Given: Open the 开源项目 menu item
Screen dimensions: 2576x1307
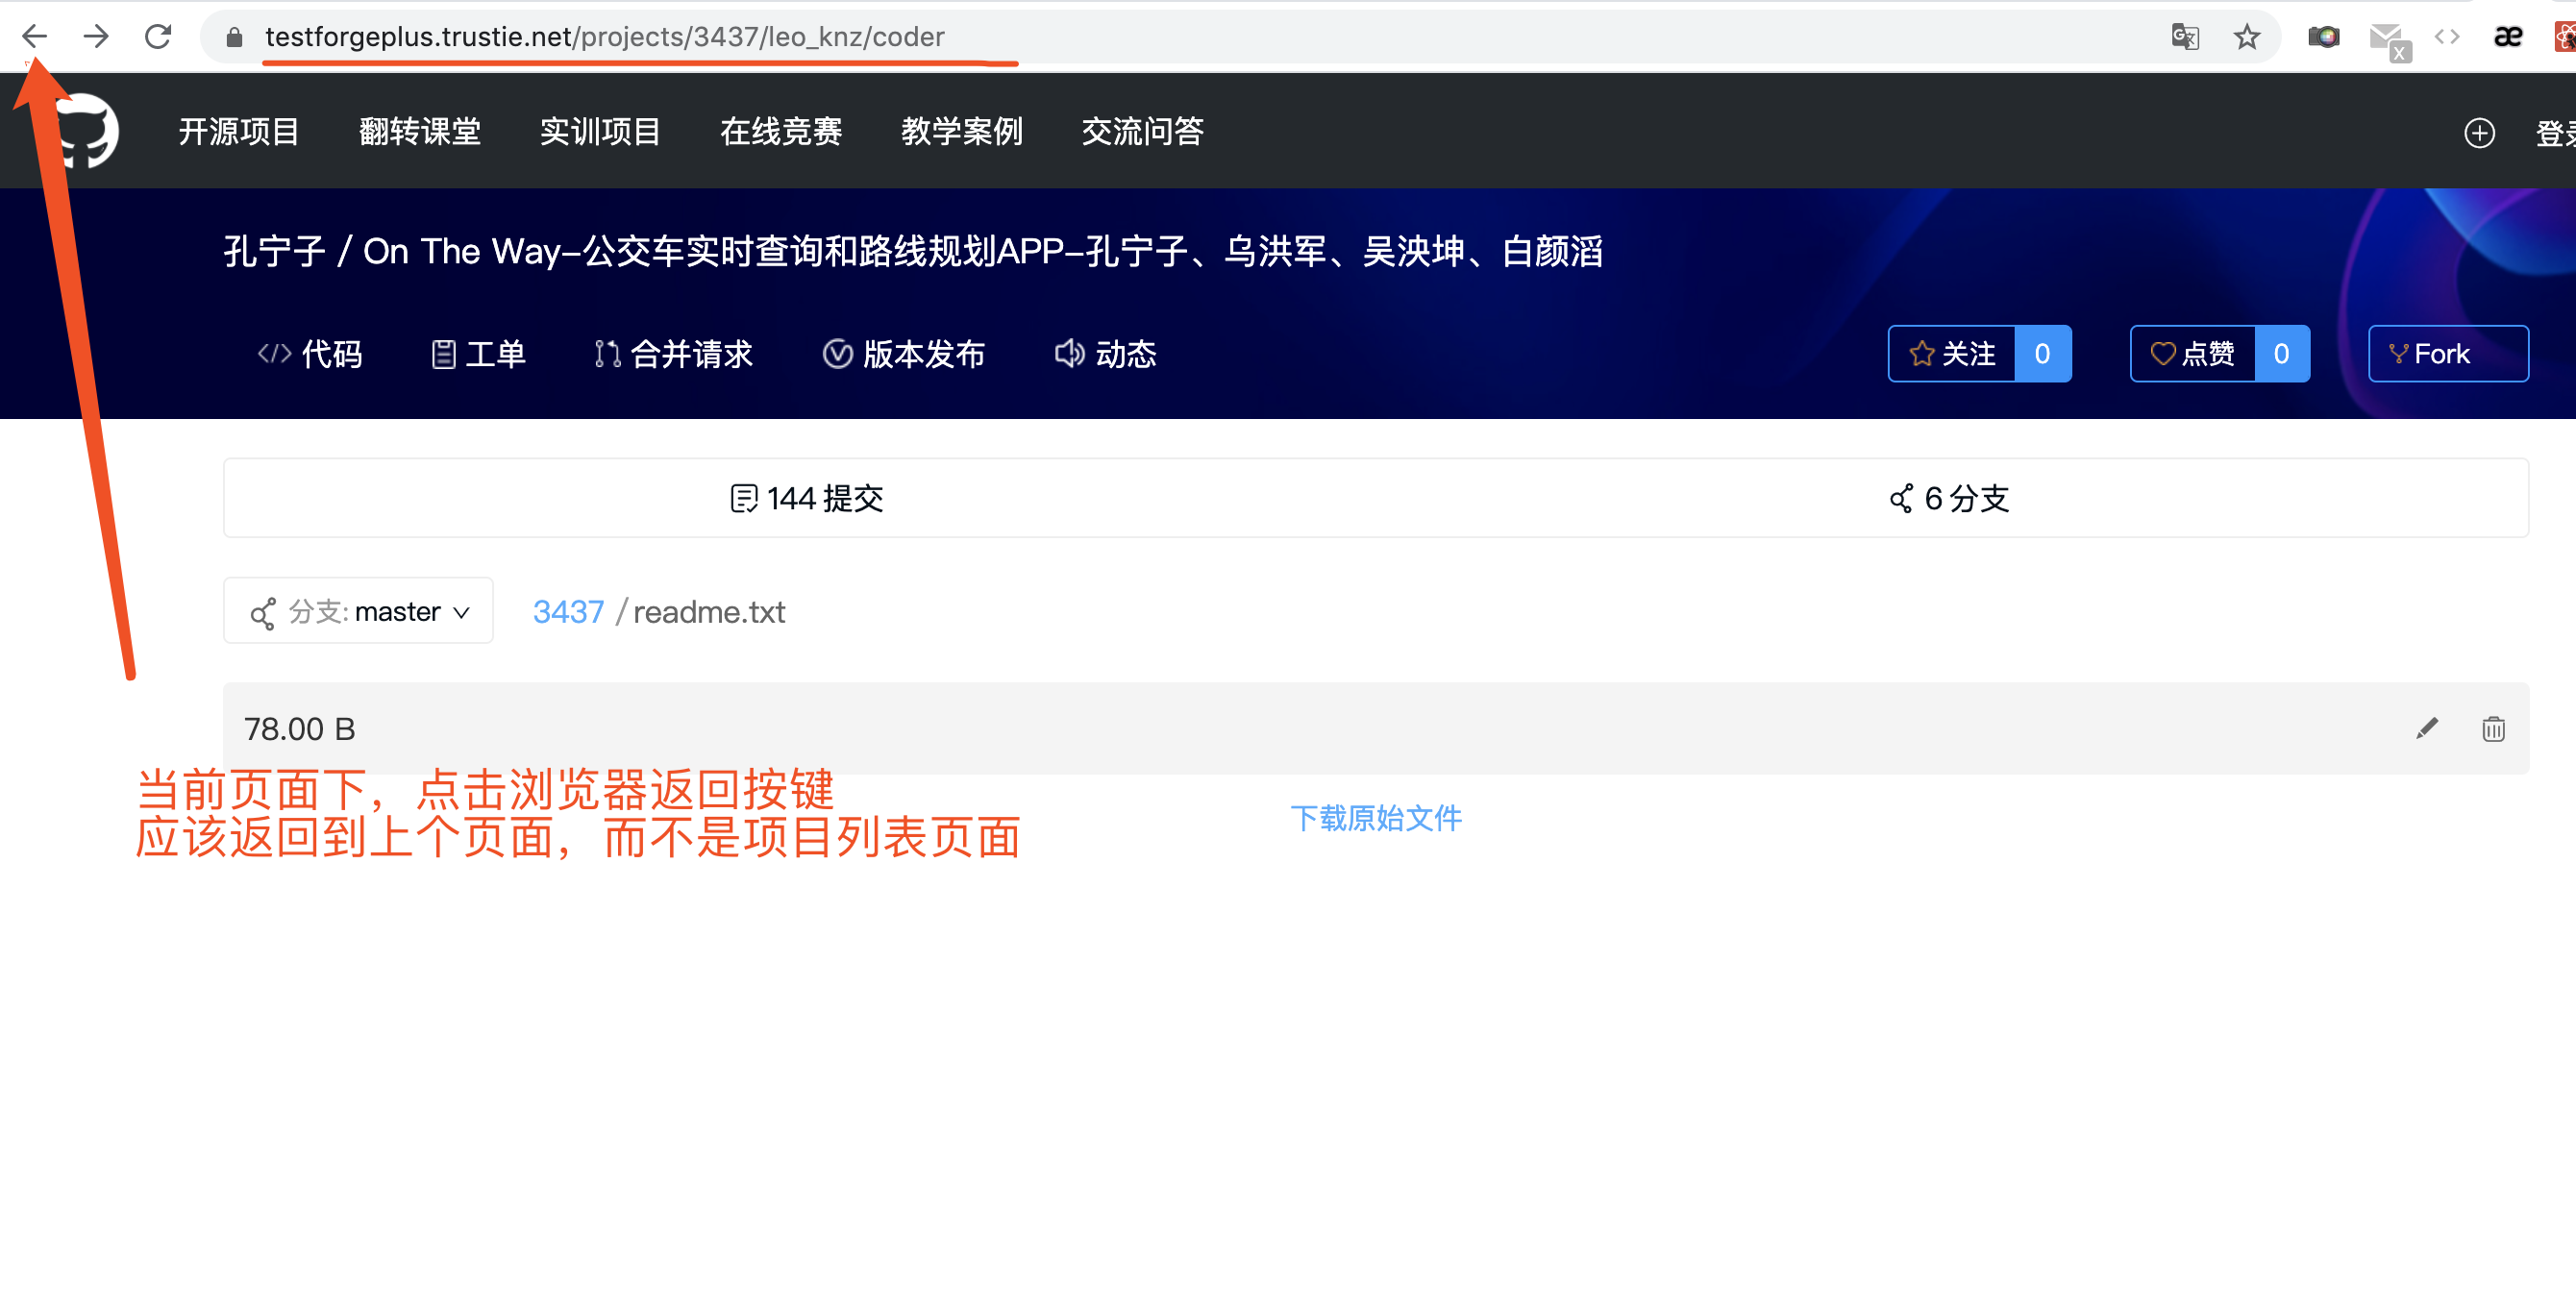Looking at the screenshot, I should [x=239, y=131].
